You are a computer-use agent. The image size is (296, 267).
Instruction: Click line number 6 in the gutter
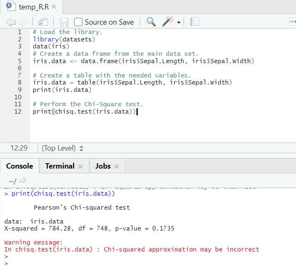click(x=20, y=68)
